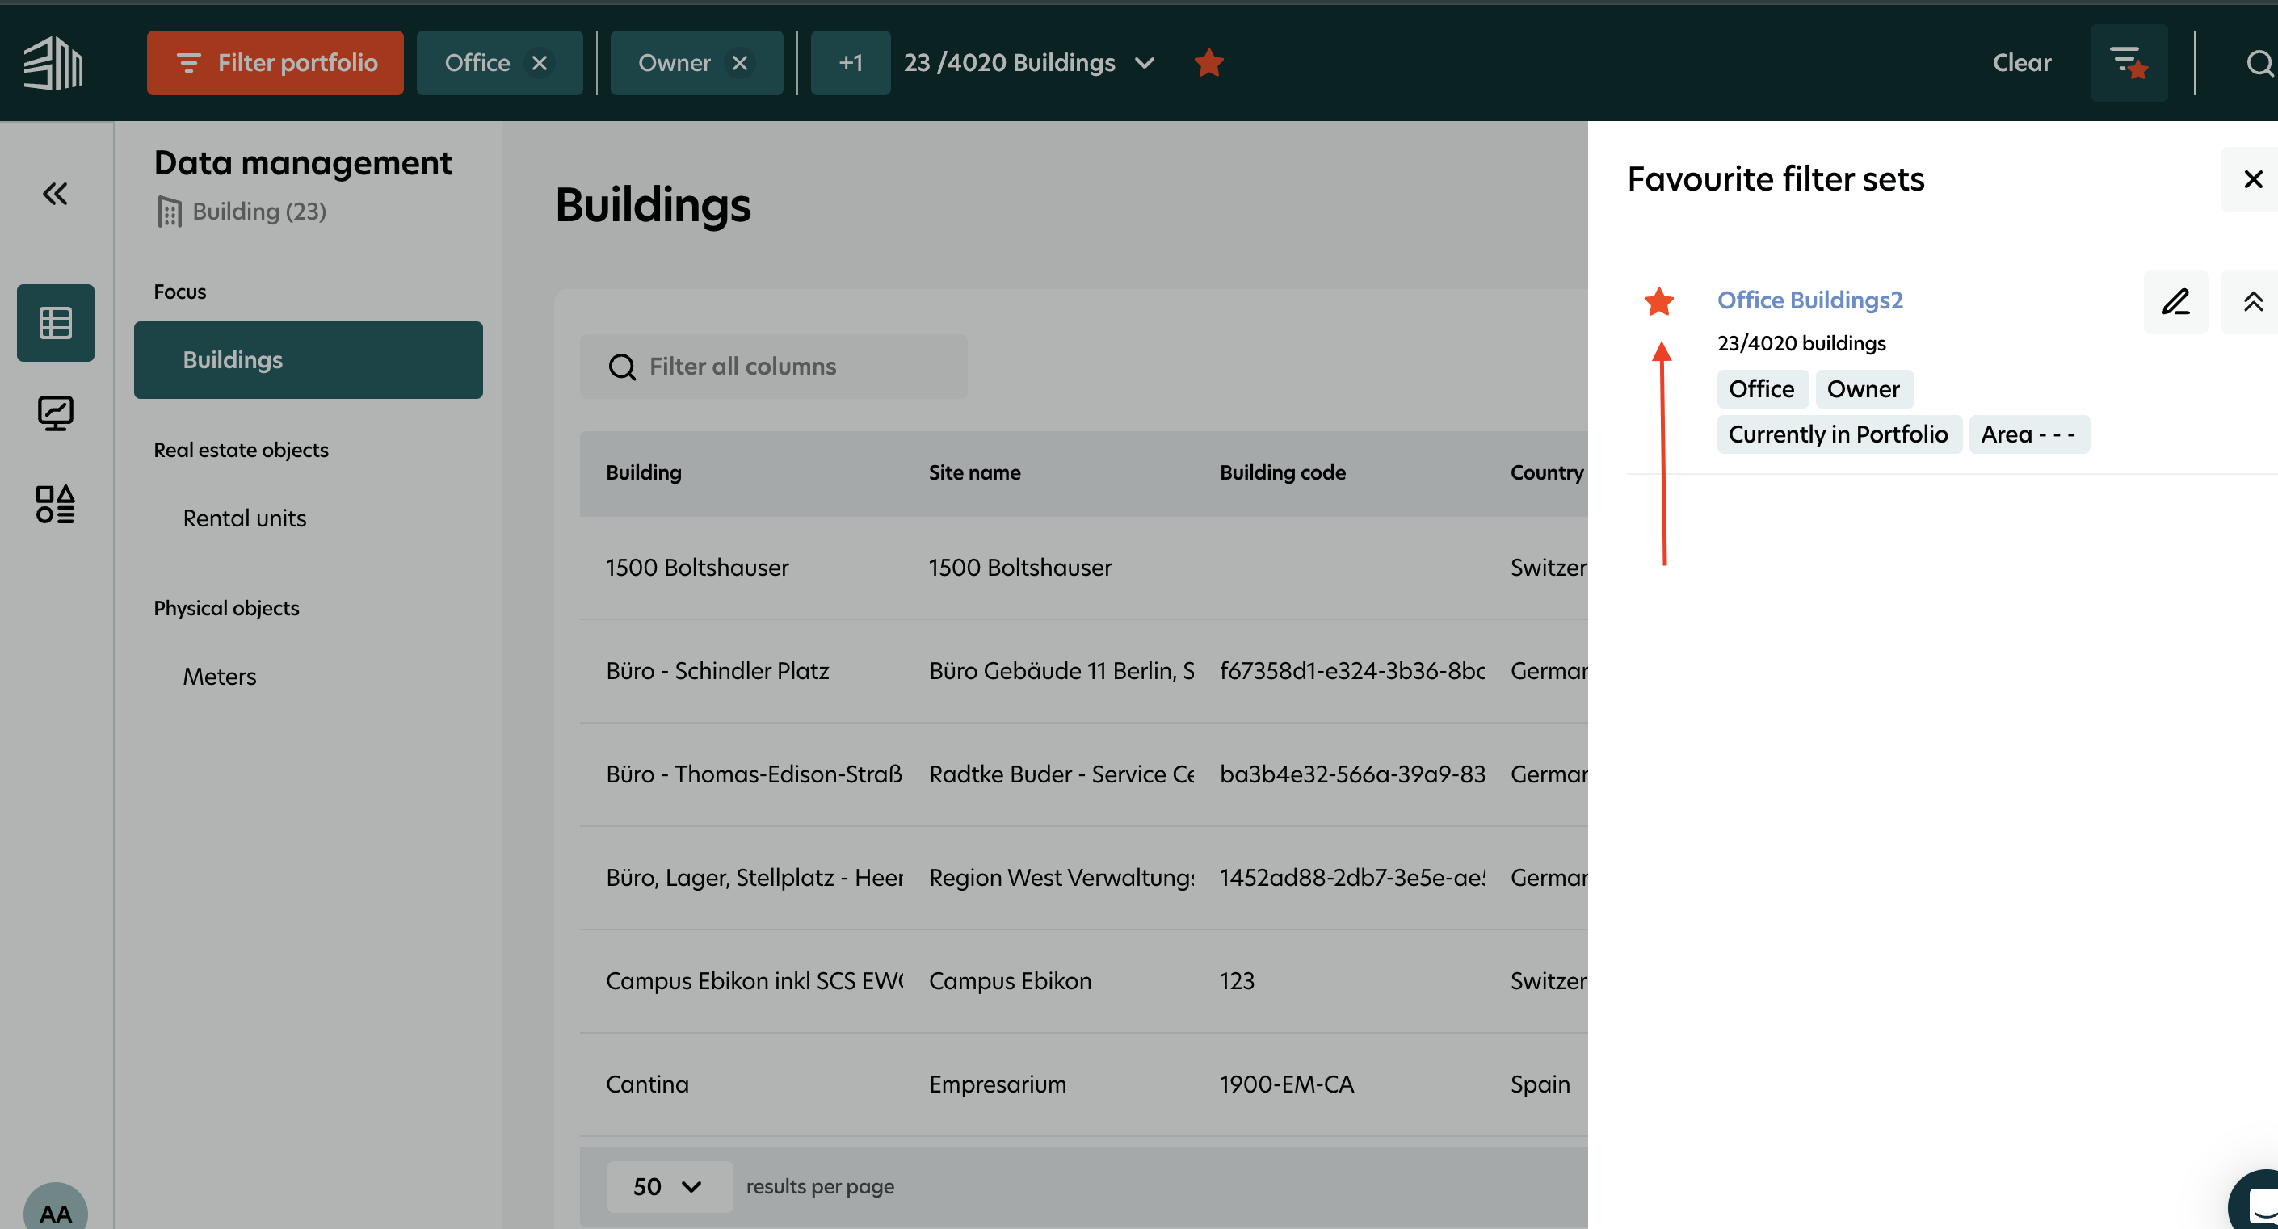Open the 50 results per page dropdown
This screenshot has width=2278, height=1229.
670,1186
